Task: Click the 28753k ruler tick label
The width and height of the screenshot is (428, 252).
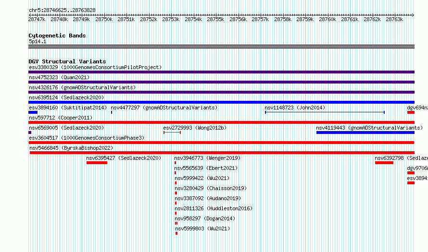Action: point(171,19)
